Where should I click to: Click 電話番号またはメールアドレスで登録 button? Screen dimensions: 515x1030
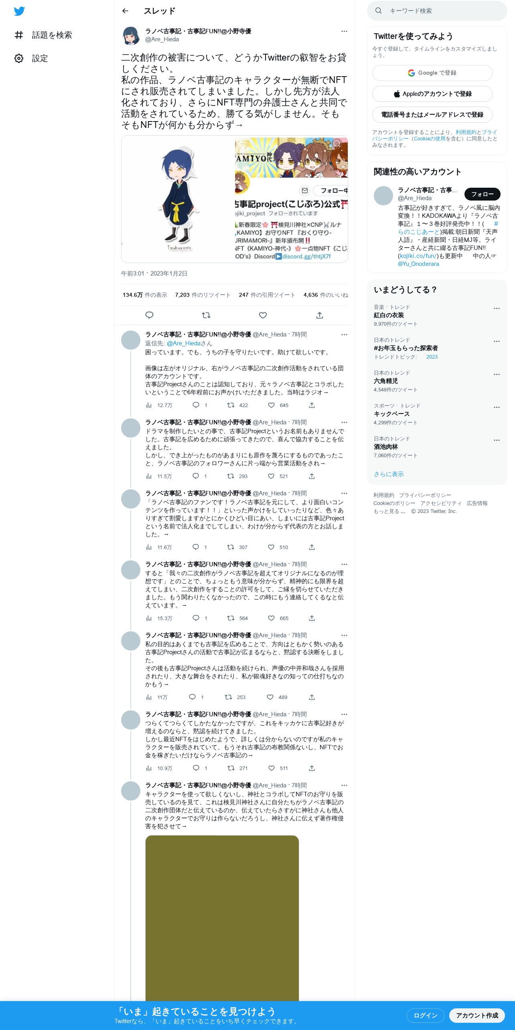tap(432, 115)
